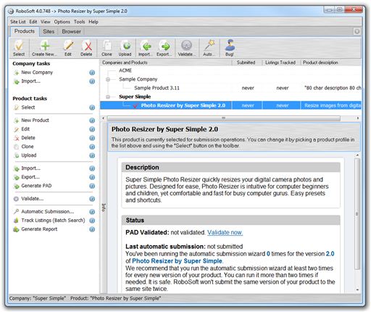The width and height of the screenshot is (371, 312).
Task: Click the Bug! report toolbar icon
Action: coord(230,48)
